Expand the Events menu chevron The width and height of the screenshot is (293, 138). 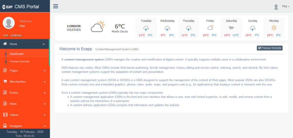pyautogui.click(x=45, y=93)
